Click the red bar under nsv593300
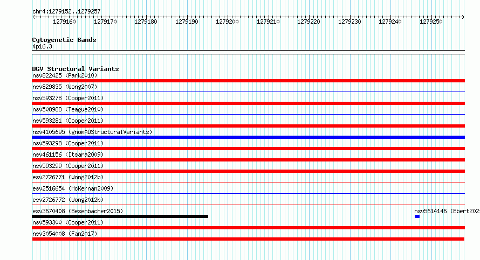 (248, 228)
